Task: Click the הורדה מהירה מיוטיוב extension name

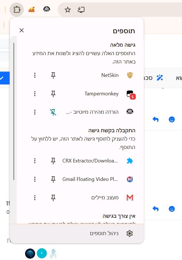Action: coord(93,112)
